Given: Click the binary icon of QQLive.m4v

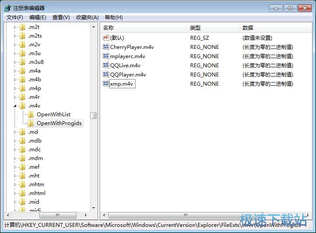Looking at the screenshot, I should 106,65.
